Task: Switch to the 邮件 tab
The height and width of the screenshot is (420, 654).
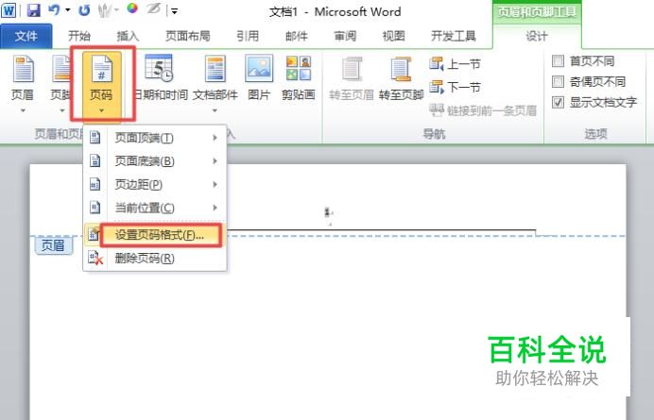Action: (x=297, y=36)
